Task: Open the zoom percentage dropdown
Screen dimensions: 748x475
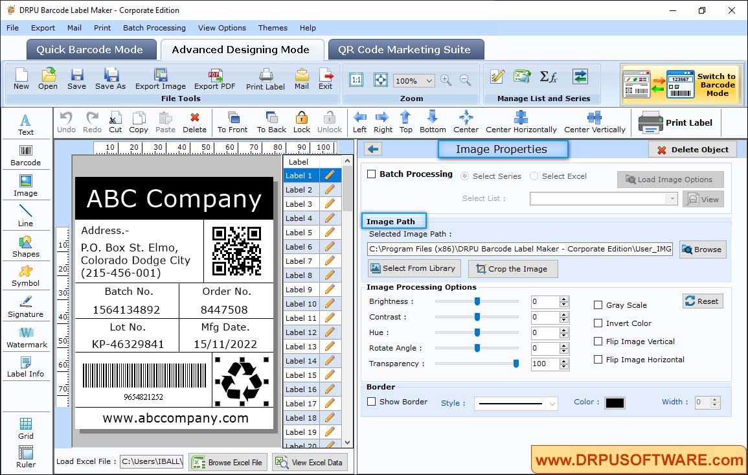Action: 429,81
